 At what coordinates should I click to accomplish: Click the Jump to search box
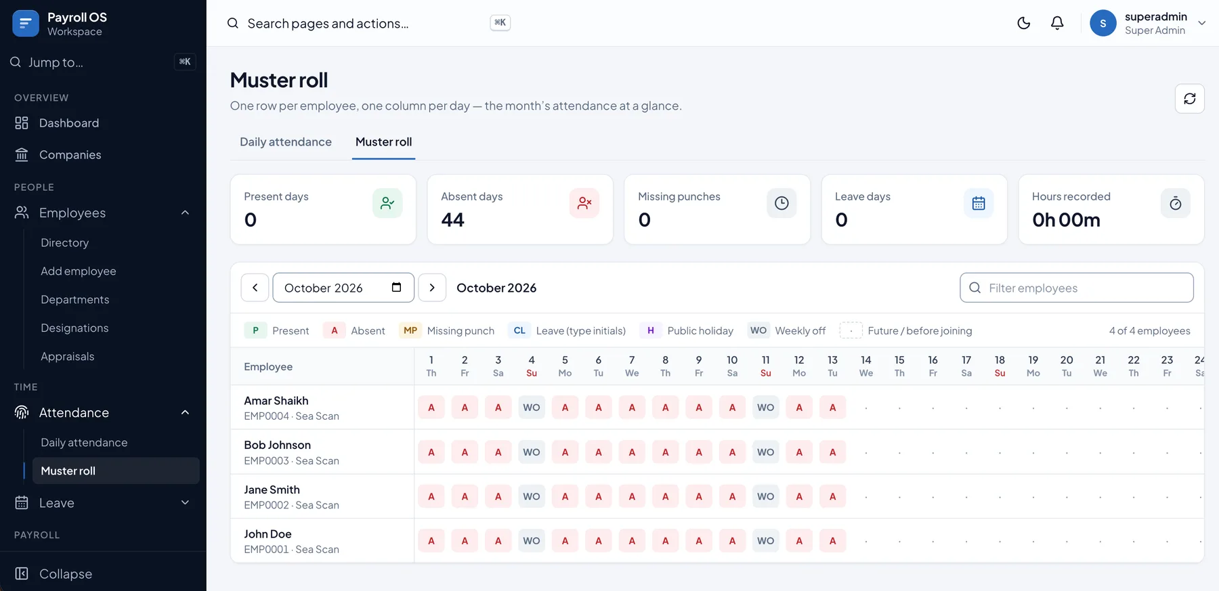click(103, 62)
